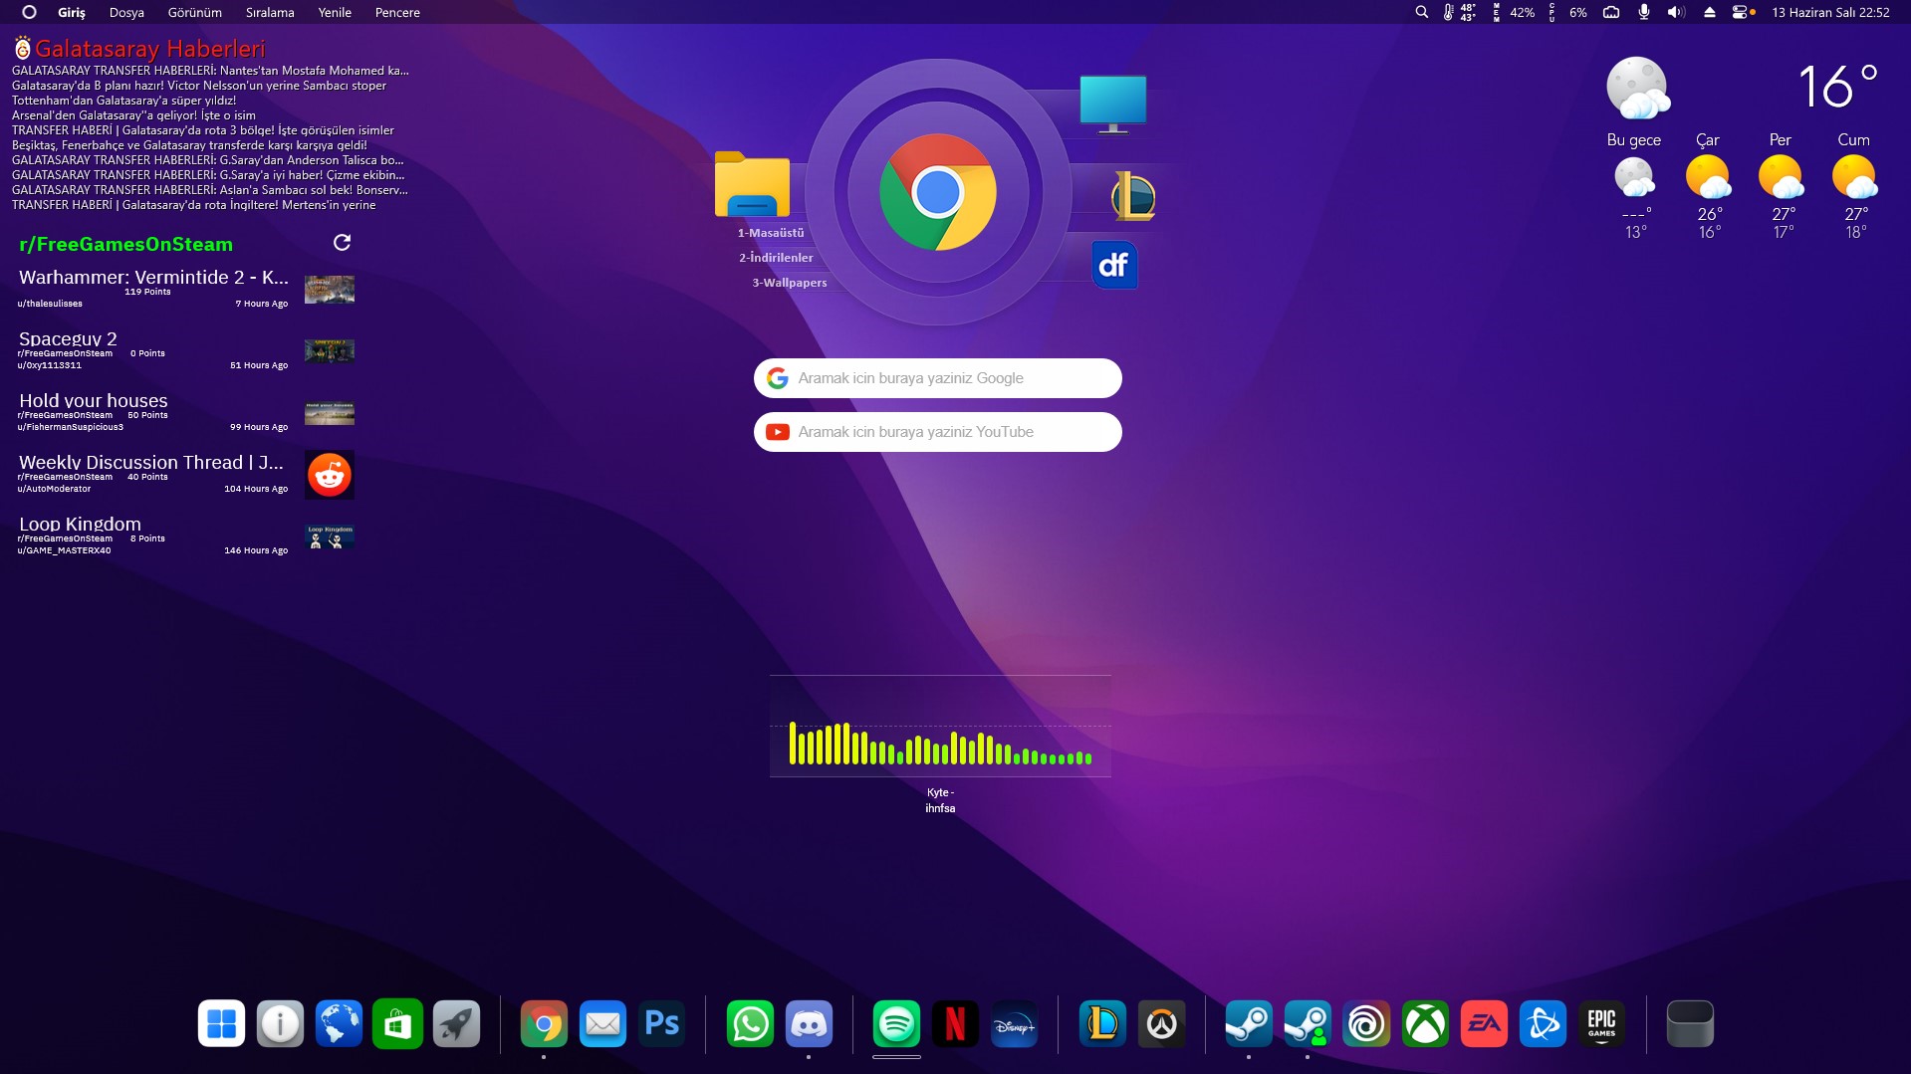Launch League of Legends from the bottom dock
Image resolution: width=1911 pixels, height=1074 pixels.
[x=1102, y=1023]
